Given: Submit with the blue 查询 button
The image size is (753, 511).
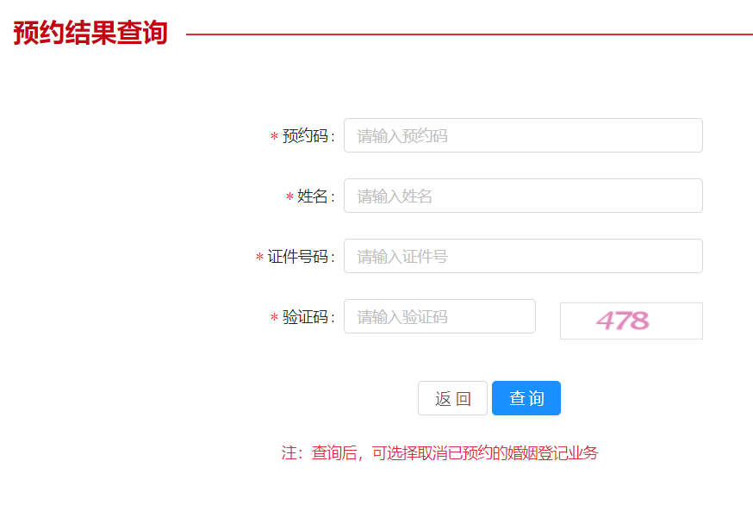Looking at the screenshot, I should [x=526, y=398].
